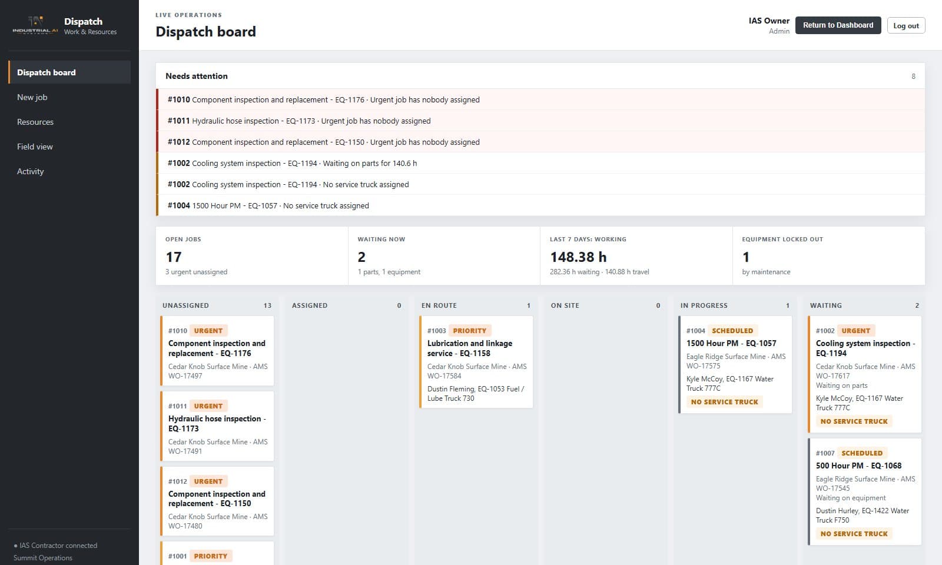Image resolution: width=942 pixels, height=565 pixels.
Task: Switch to Field view
Action: [x=69, y=147]
